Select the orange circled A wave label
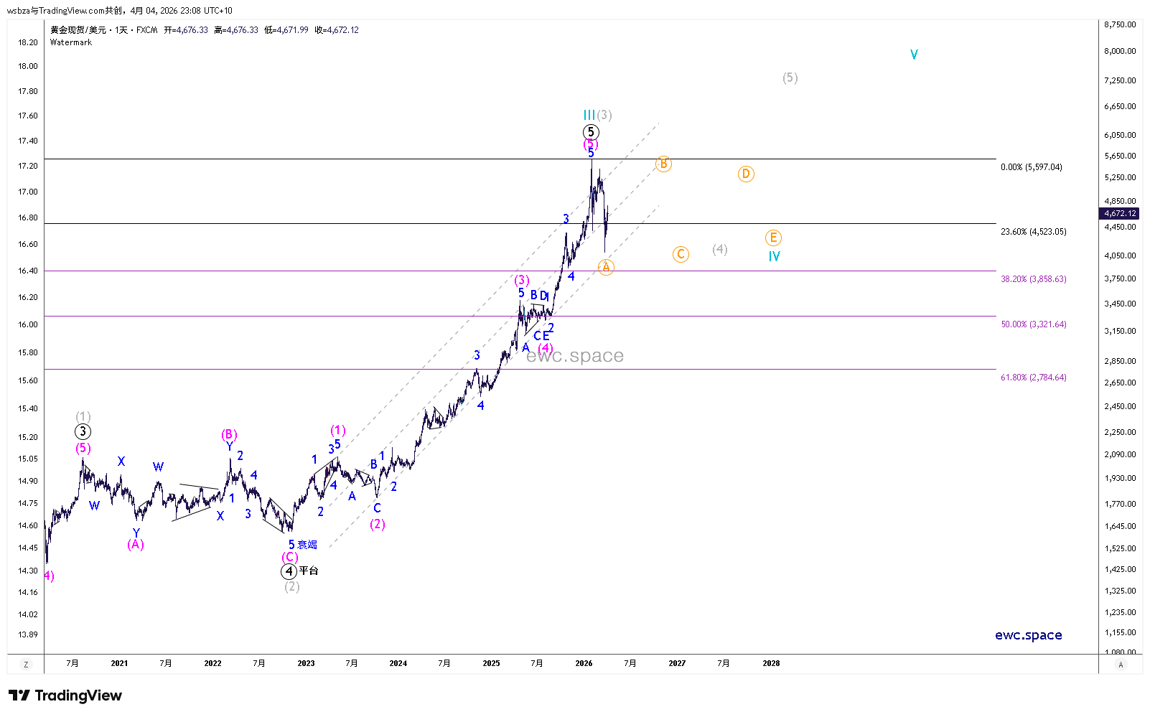Viewport: 1150px width, 717px height. tap(606, 267)
